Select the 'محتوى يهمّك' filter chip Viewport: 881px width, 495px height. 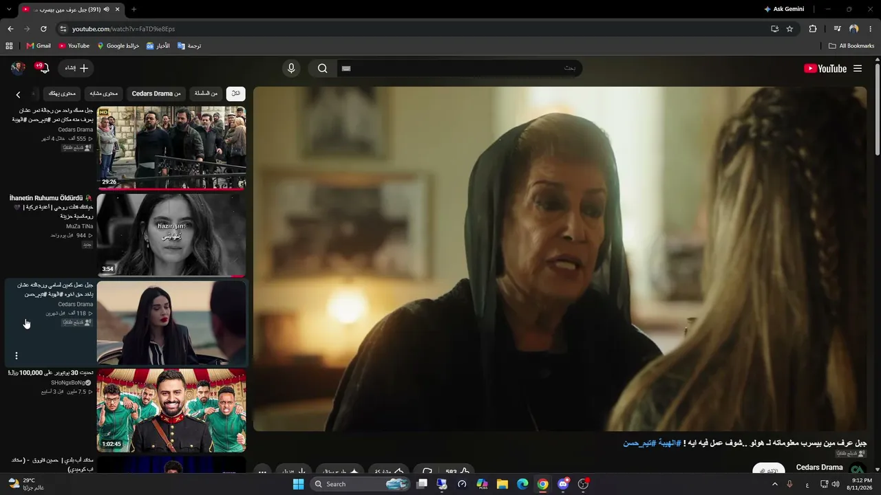[62, 93]
